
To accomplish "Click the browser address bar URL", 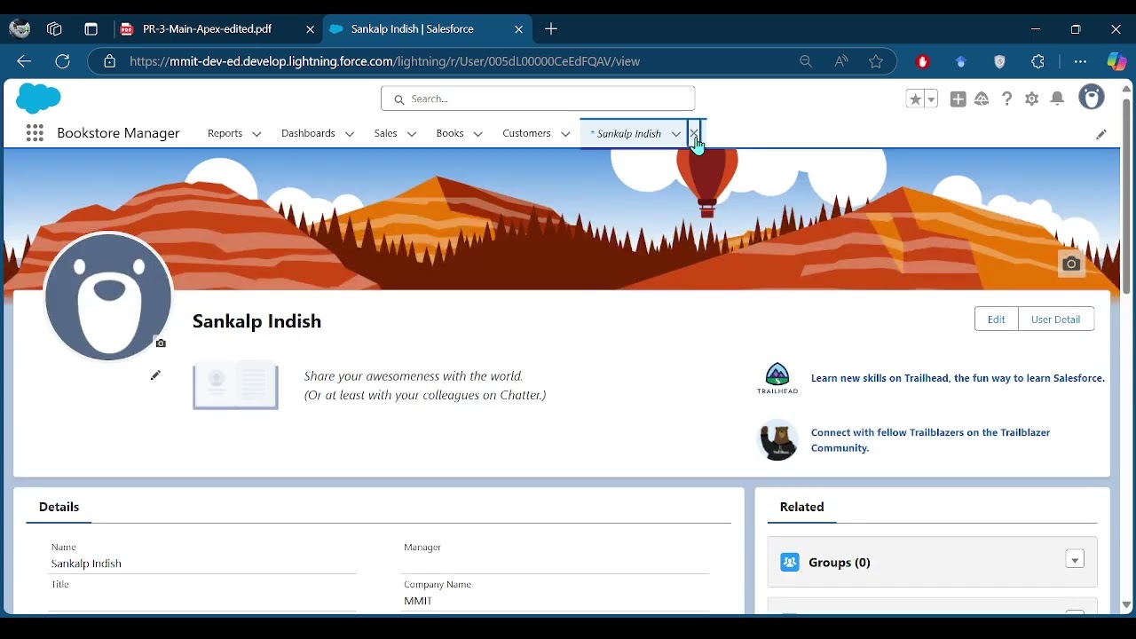I will (384, 61).
